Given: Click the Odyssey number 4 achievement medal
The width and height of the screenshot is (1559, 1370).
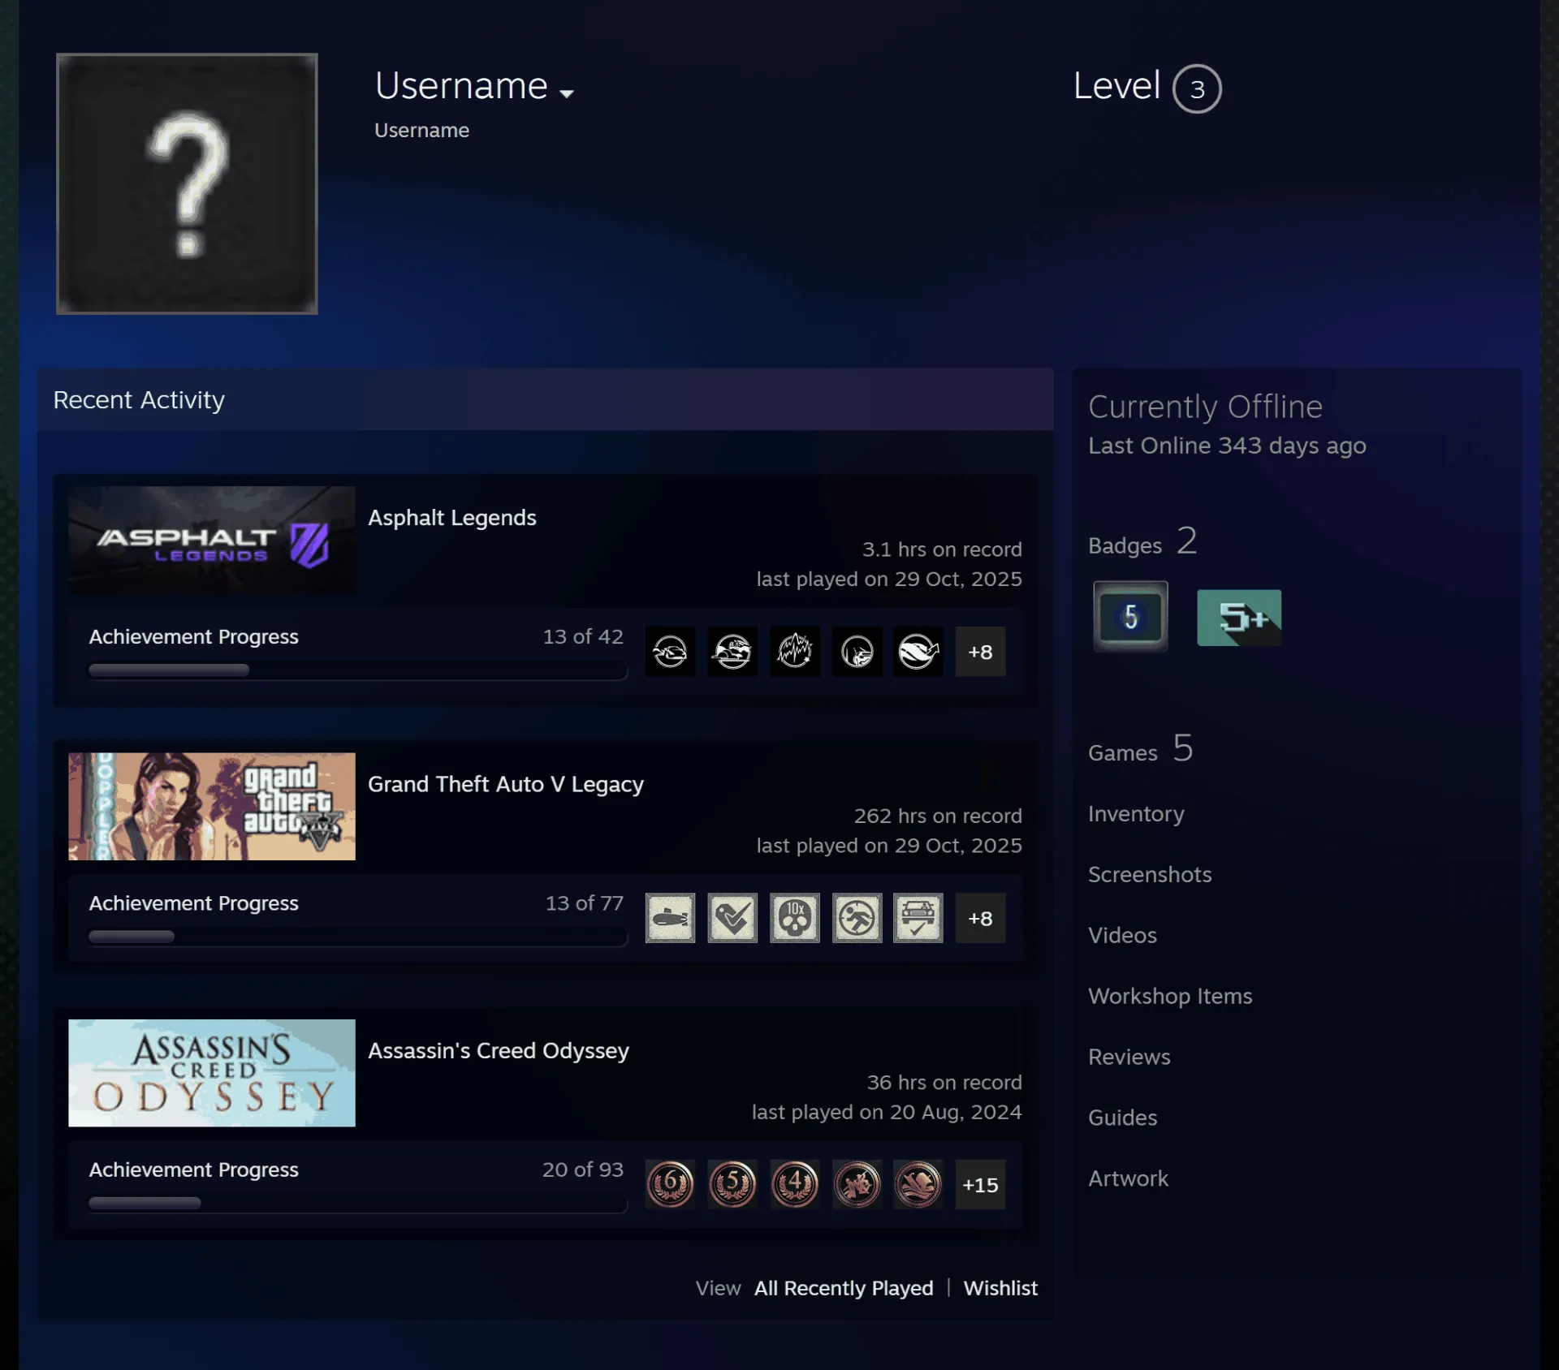Looking at the screenshot, I should pos(795,1184).
